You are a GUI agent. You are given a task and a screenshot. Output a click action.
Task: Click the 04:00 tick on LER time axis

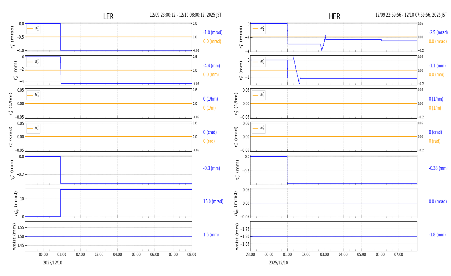click(x=118, y=255)
